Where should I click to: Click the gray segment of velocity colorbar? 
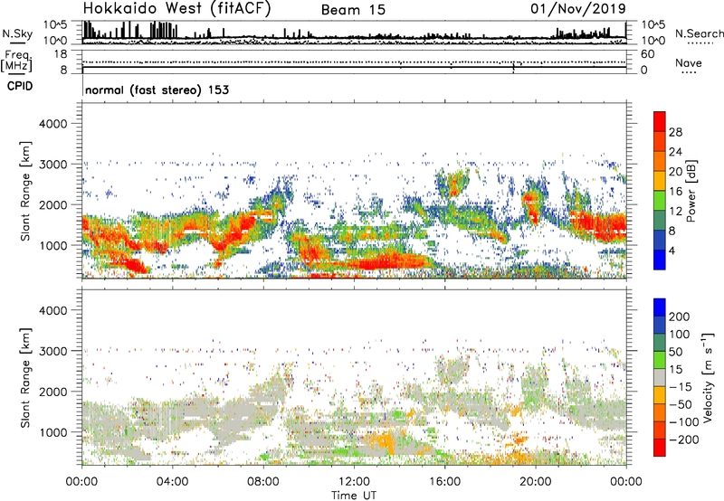tap(660, 377)
